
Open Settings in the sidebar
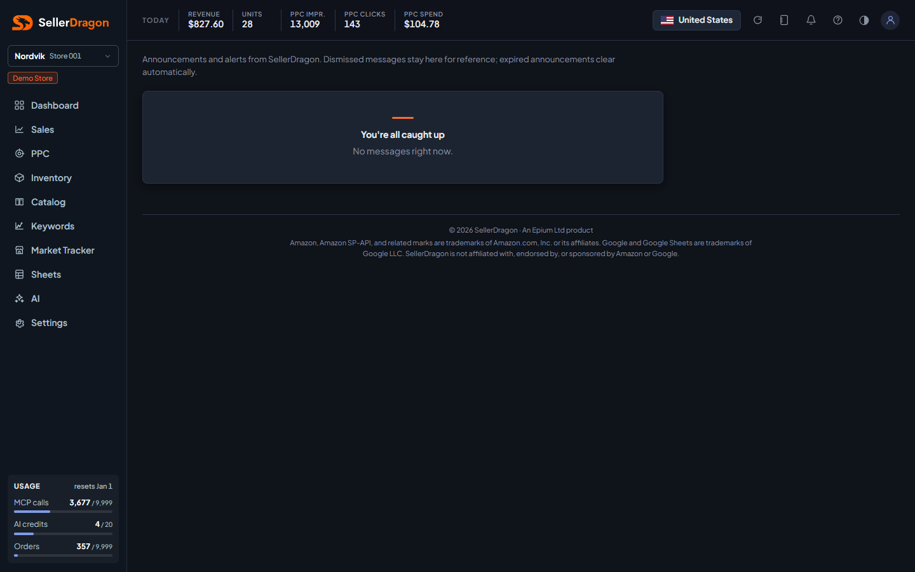(63, 323)
